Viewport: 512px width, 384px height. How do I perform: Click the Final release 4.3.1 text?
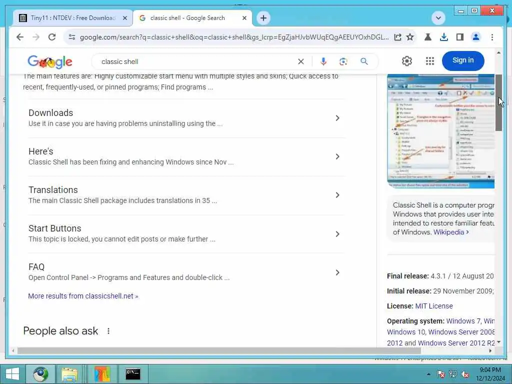(440, 276)
